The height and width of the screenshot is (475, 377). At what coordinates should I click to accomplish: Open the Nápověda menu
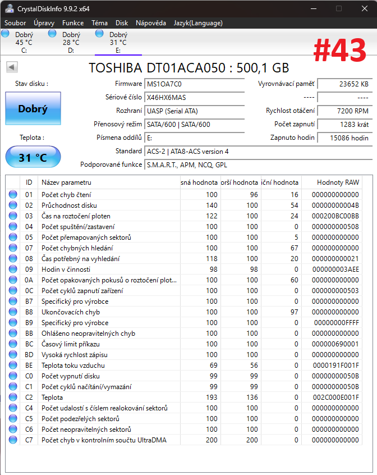point(151,23)
